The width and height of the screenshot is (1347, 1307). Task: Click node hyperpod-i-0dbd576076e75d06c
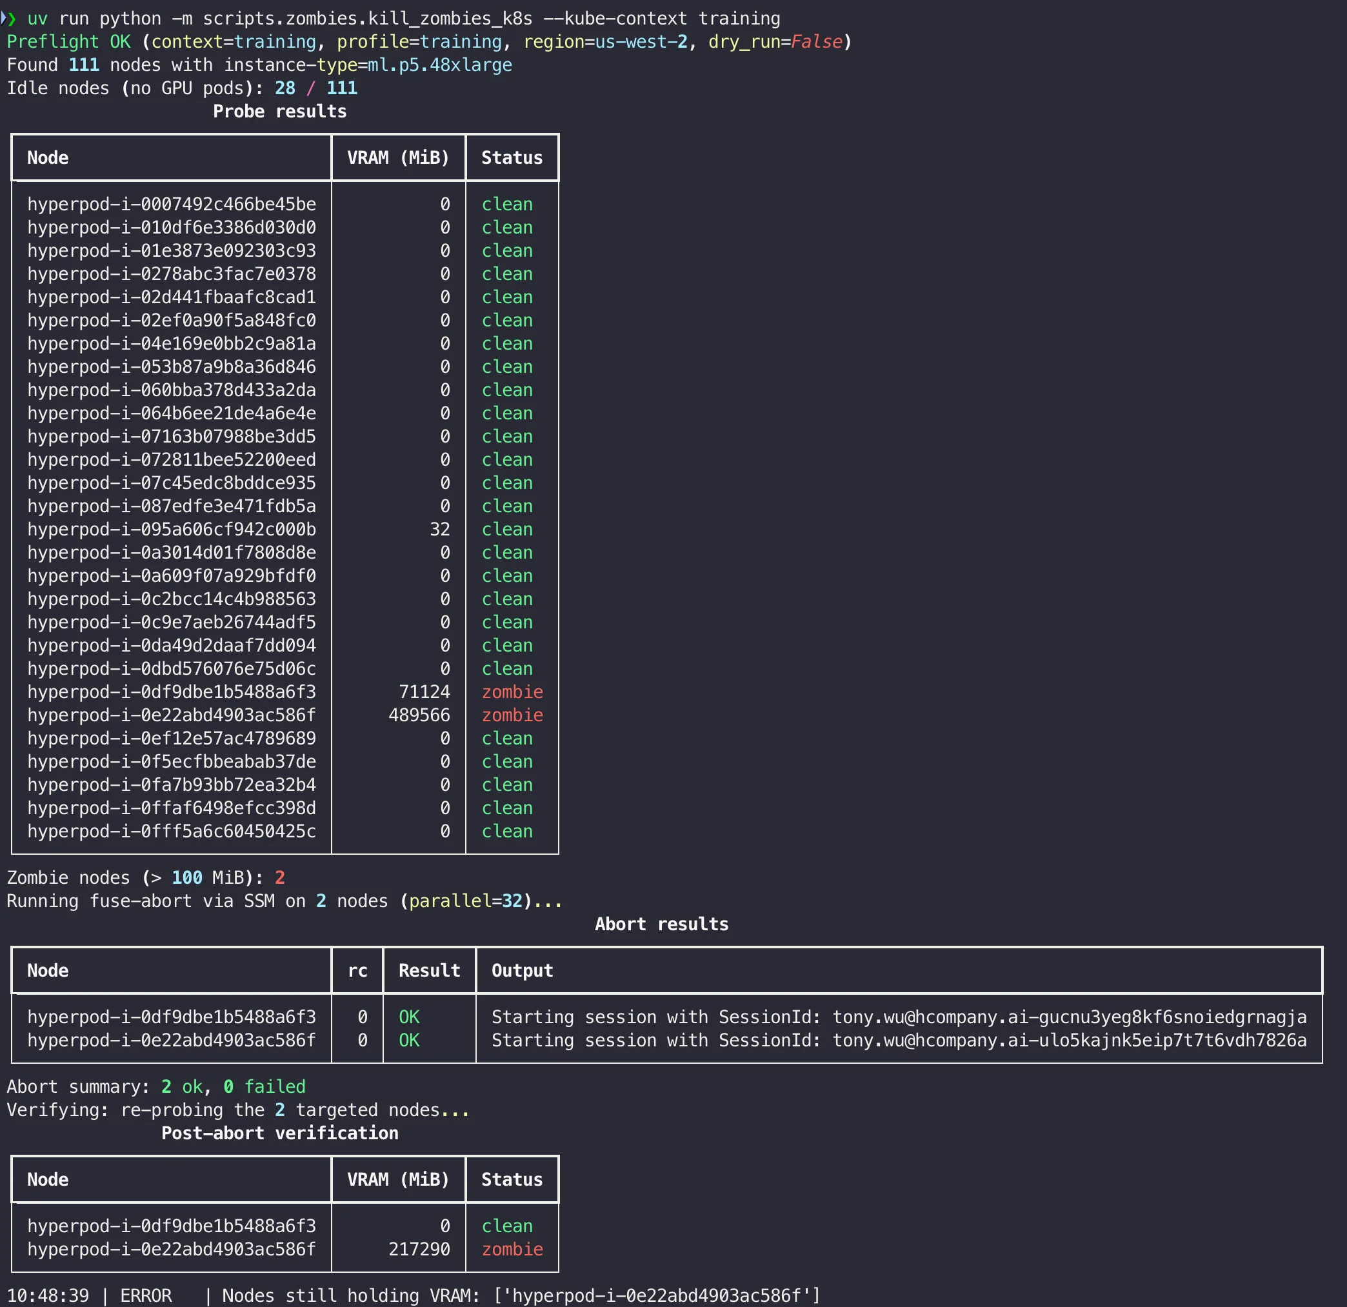[x=172, y=668]
